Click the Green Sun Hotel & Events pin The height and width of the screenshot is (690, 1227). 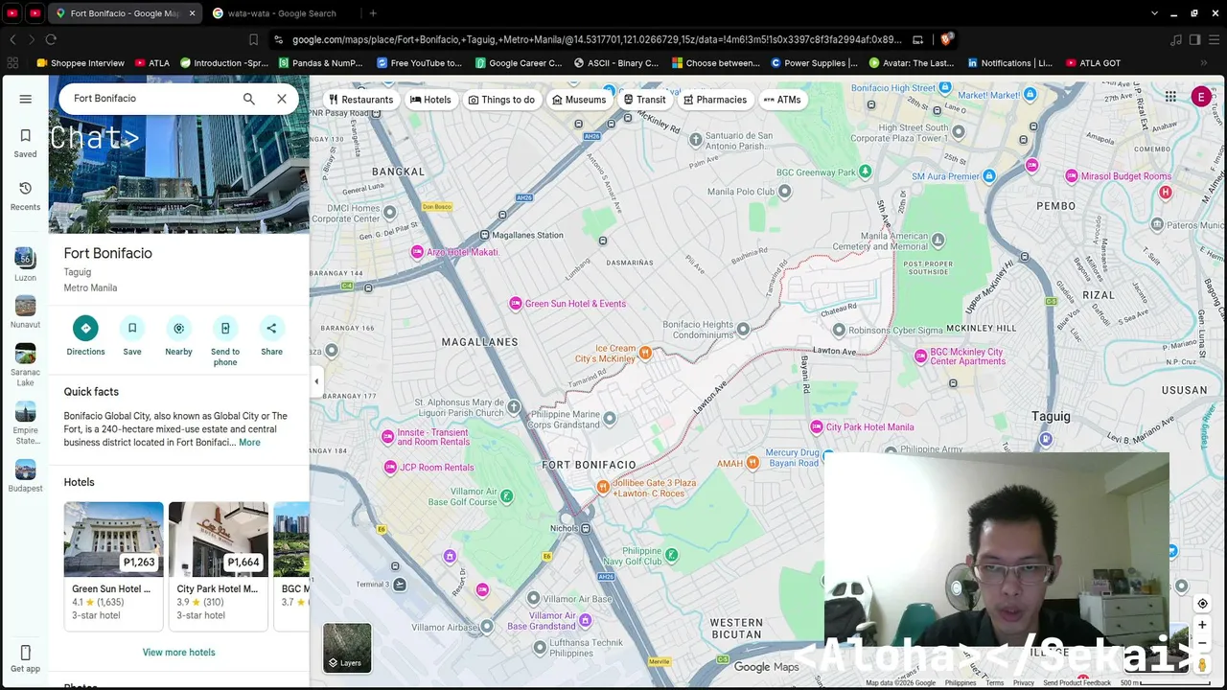(x=516, y=304)
